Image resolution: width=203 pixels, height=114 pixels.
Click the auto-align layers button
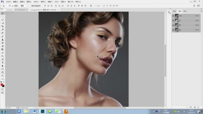(x=91, y=6)
